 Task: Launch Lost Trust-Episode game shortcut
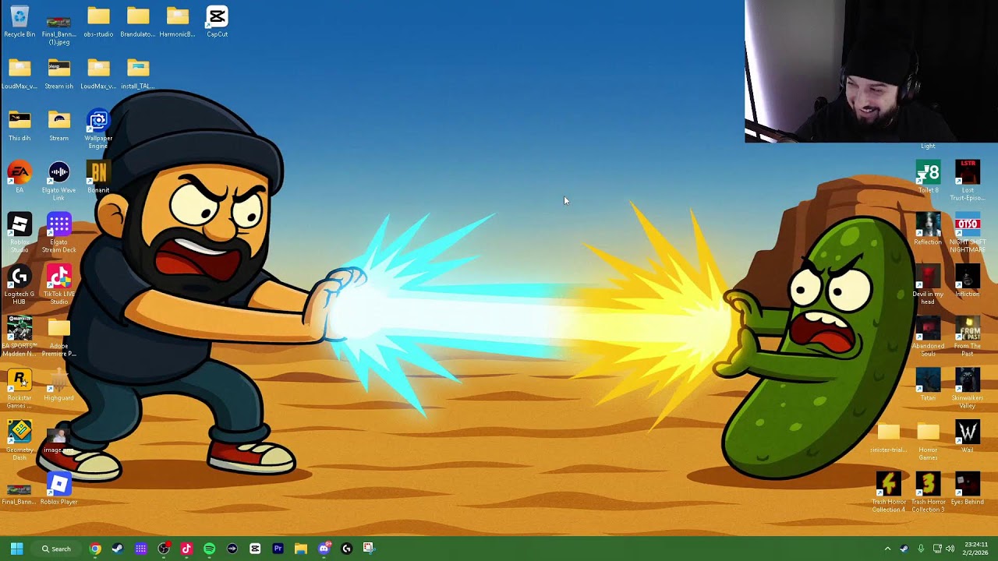[968, 181]
